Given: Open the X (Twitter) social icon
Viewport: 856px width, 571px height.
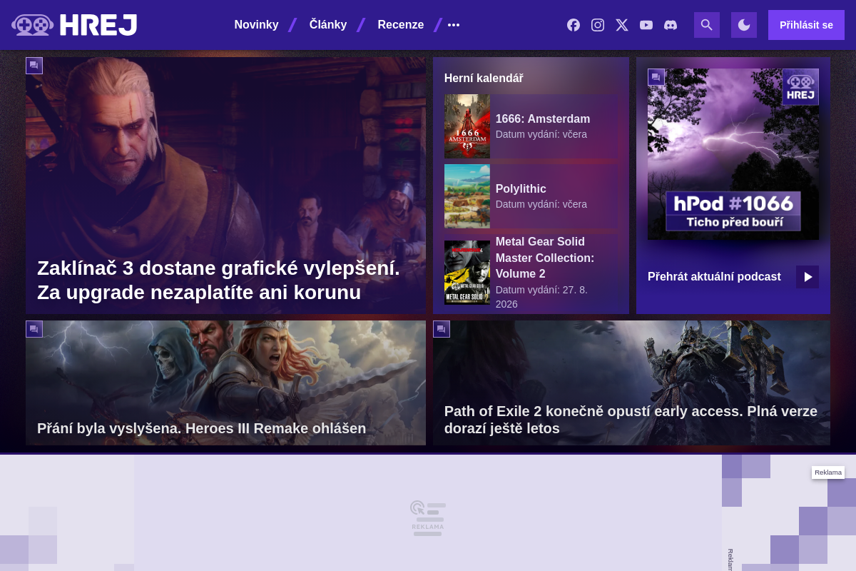Looking at the screenshot, I should pyautogui.click(x=622, y=25).
